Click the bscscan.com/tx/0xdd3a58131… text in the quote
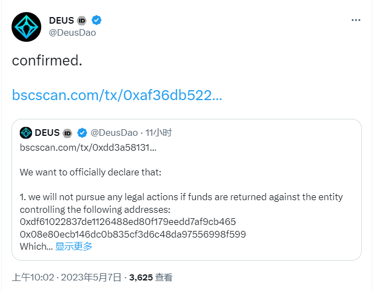375x292 pixels. [x=88, y=147]
